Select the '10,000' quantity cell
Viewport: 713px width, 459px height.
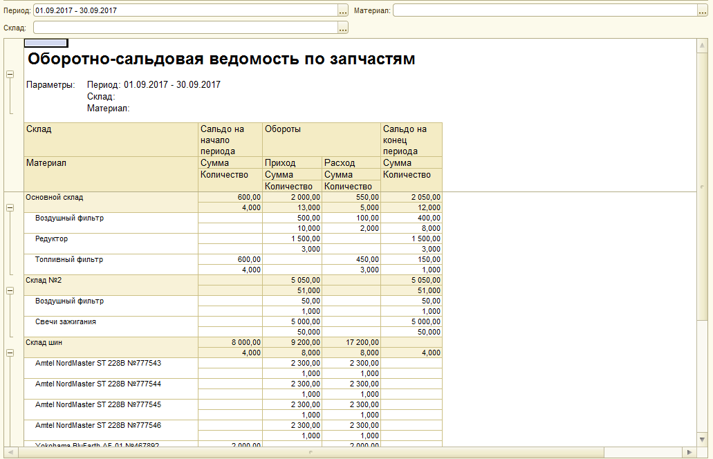[x=293, y=229]
